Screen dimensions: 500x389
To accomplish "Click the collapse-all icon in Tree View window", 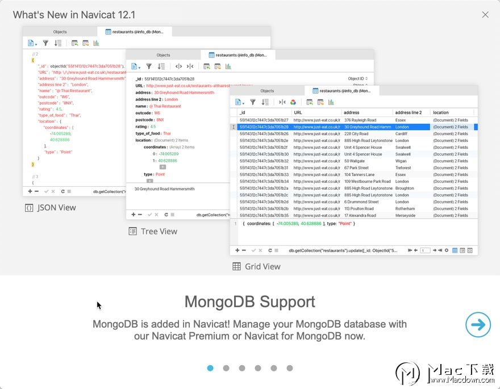I will click(x=190, y=66).
